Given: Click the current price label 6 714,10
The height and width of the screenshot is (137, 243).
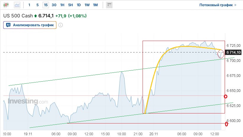Looking at the screenshot, I should click(x=234, y=52).
